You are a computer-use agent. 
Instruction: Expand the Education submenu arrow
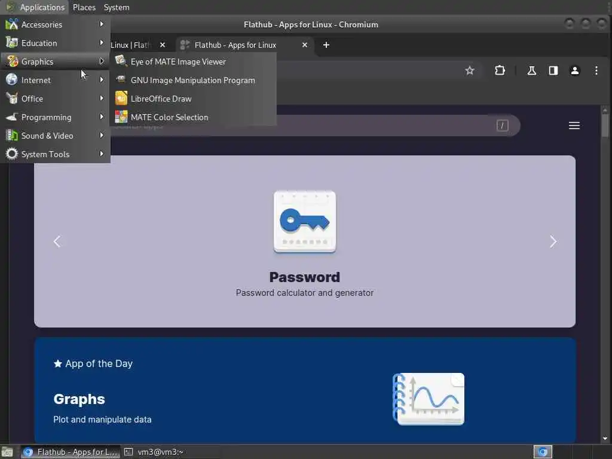pyautogui.click(x=102, y=42)
